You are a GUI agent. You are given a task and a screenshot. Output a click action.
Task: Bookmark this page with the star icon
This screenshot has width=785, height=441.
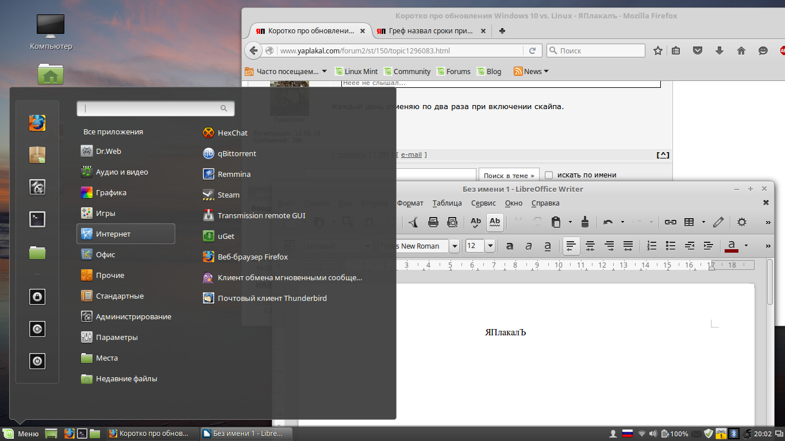[658, 51]
